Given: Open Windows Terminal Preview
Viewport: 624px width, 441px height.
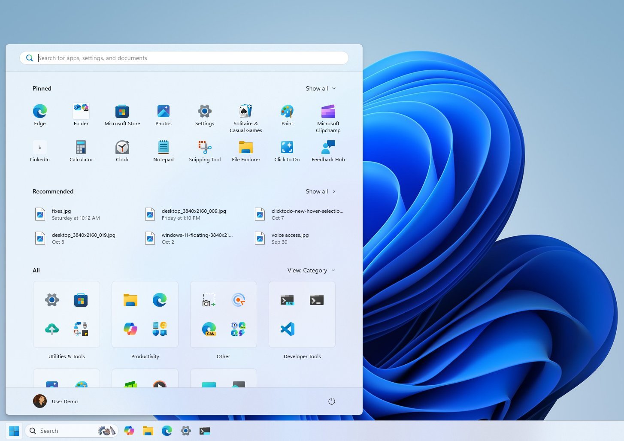Looking at the screenshot, I should (x=287, y=299).
